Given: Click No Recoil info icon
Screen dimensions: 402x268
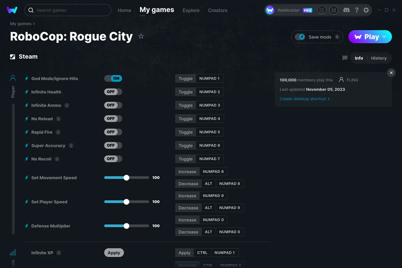Looking at the screenshot, I should click(57, 159).
